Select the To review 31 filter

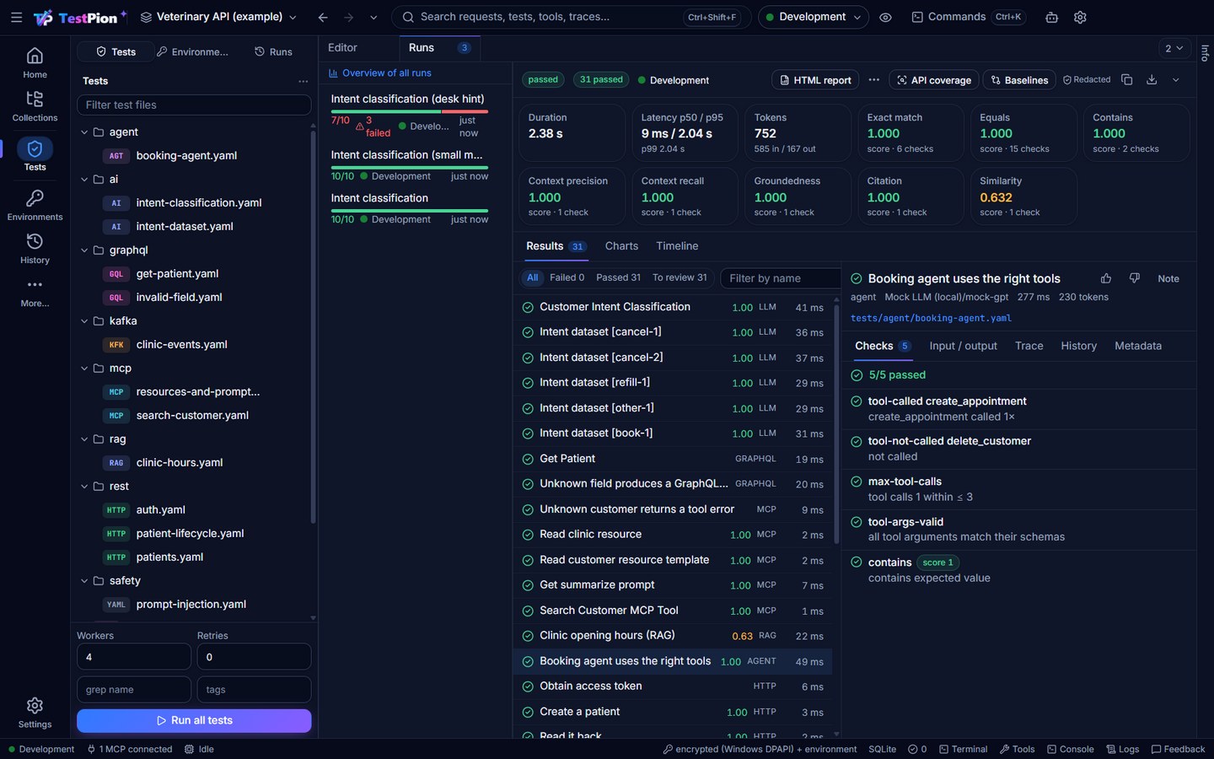tap(680, 277)
